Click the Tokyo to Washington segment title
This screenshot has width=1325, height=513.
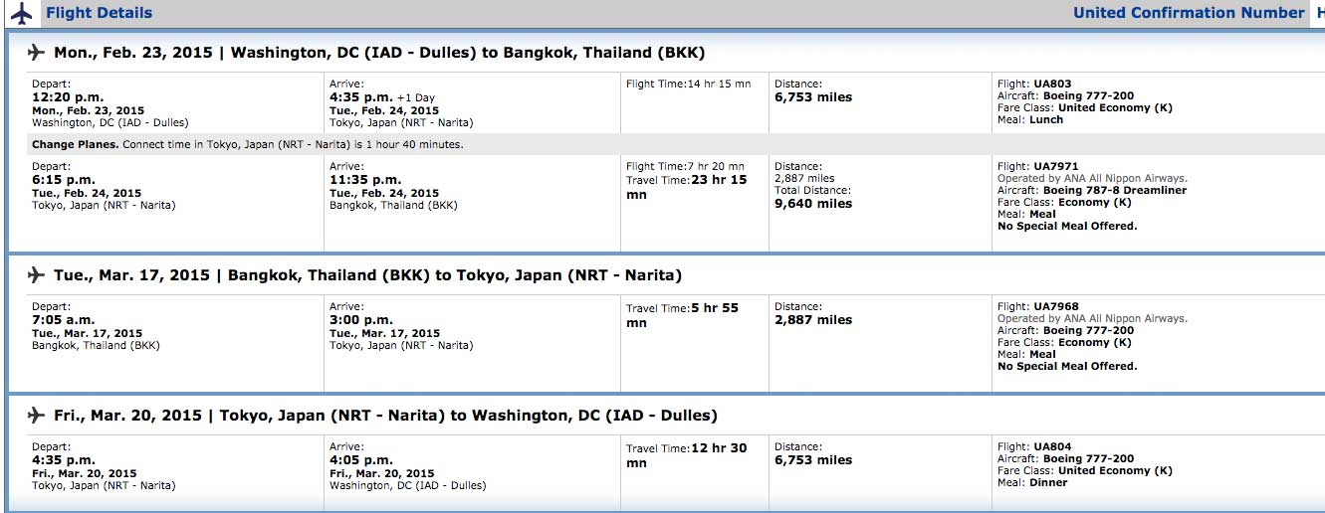[385, 415]
